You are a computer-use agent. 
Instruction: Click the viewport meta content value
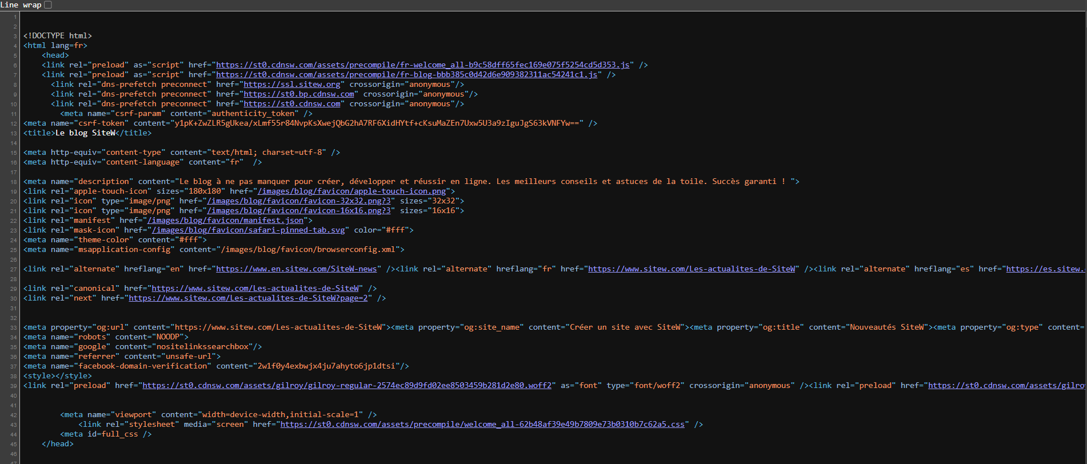281,415
